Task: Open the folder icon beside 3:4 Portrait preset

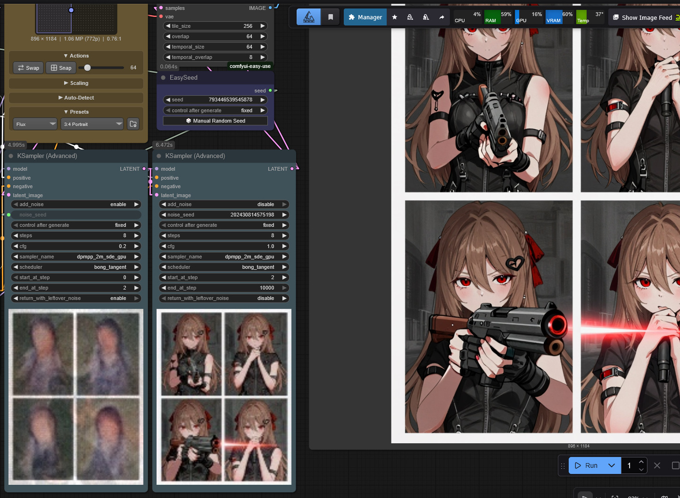Action: [133, 124]
